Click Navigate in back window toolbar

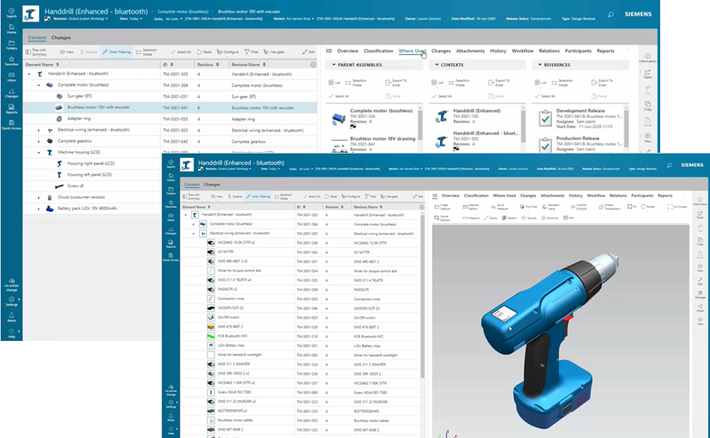[x=274, y=52]
